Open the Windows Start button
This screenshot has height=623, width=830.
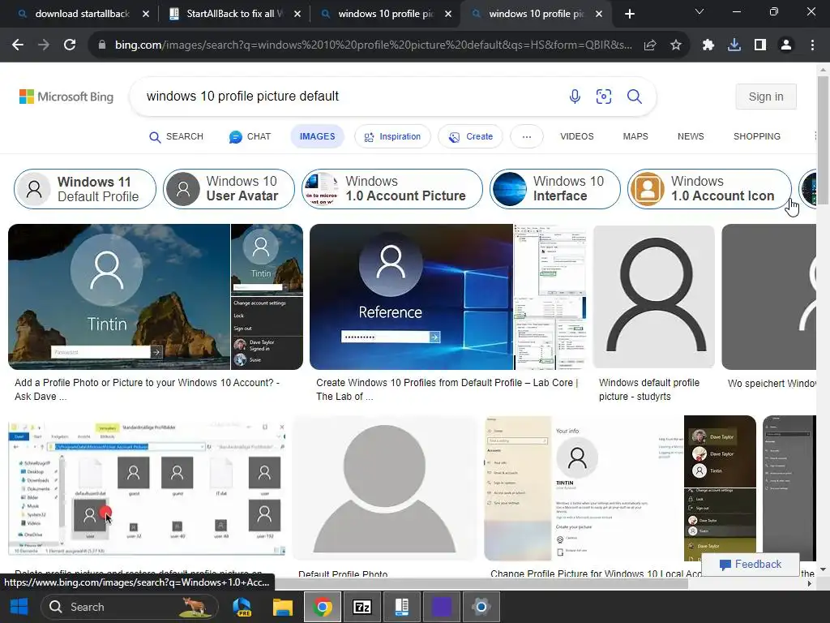19,607
